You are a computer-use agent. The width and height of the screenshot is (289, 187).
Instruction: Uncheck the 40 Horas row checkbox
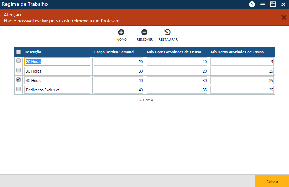point(18,80)
